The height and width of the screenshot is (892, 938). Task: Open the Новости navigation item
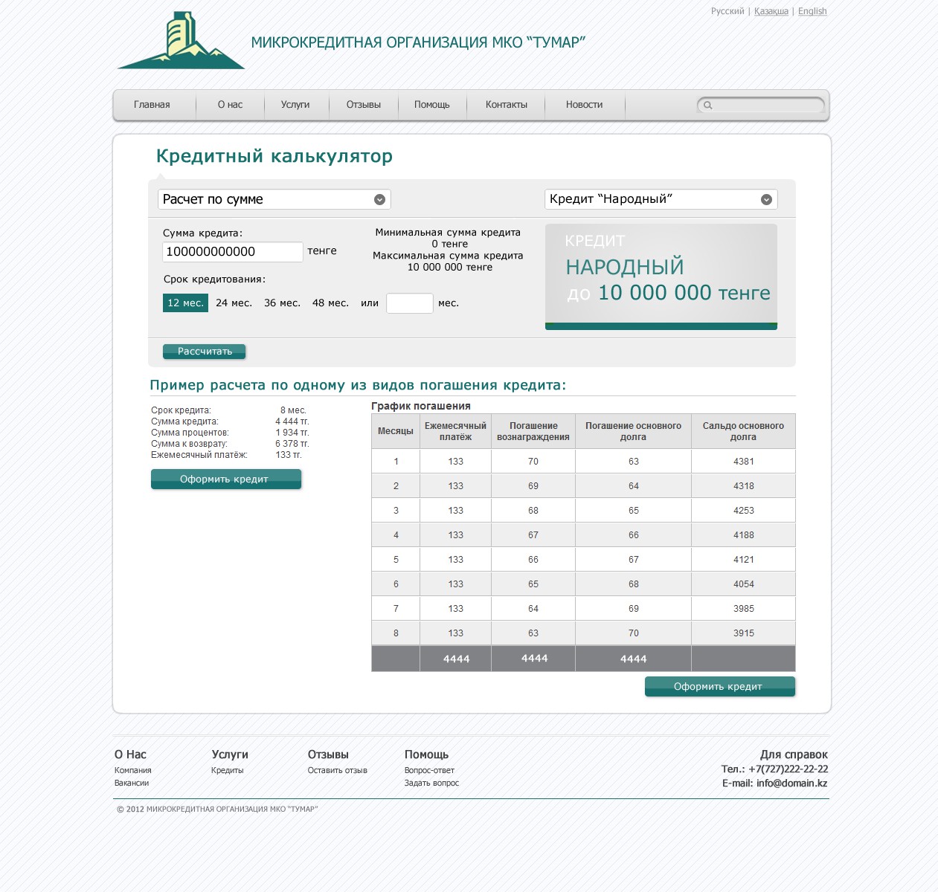[x=584, y=105]
